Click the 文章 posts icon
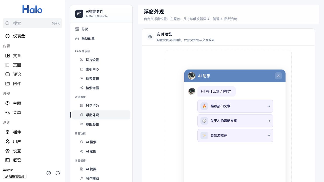The width and height of the screenshot is (324, 182). point(8,56)
